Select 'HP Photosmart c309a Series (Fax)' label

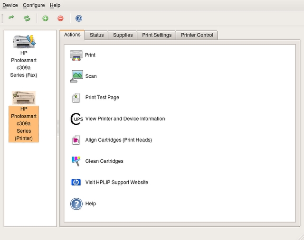[24, 64]
